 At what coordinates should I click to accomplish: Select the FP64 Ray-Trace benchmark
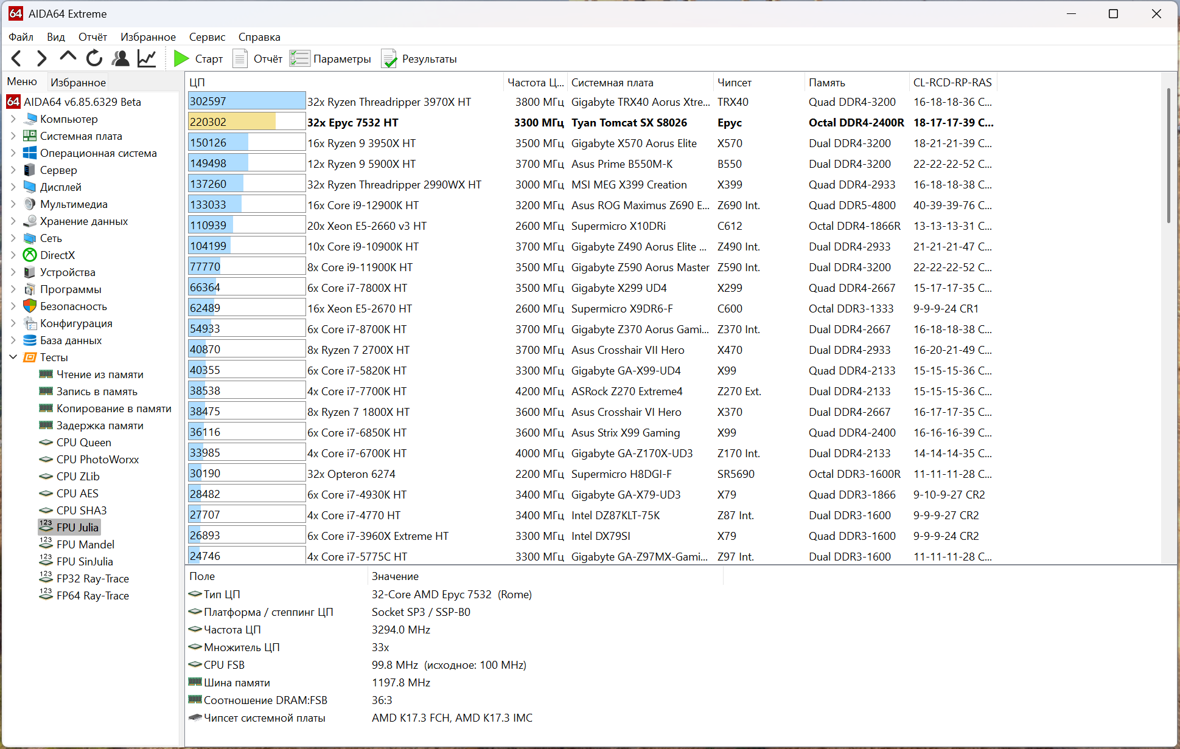tap(93, 596)
